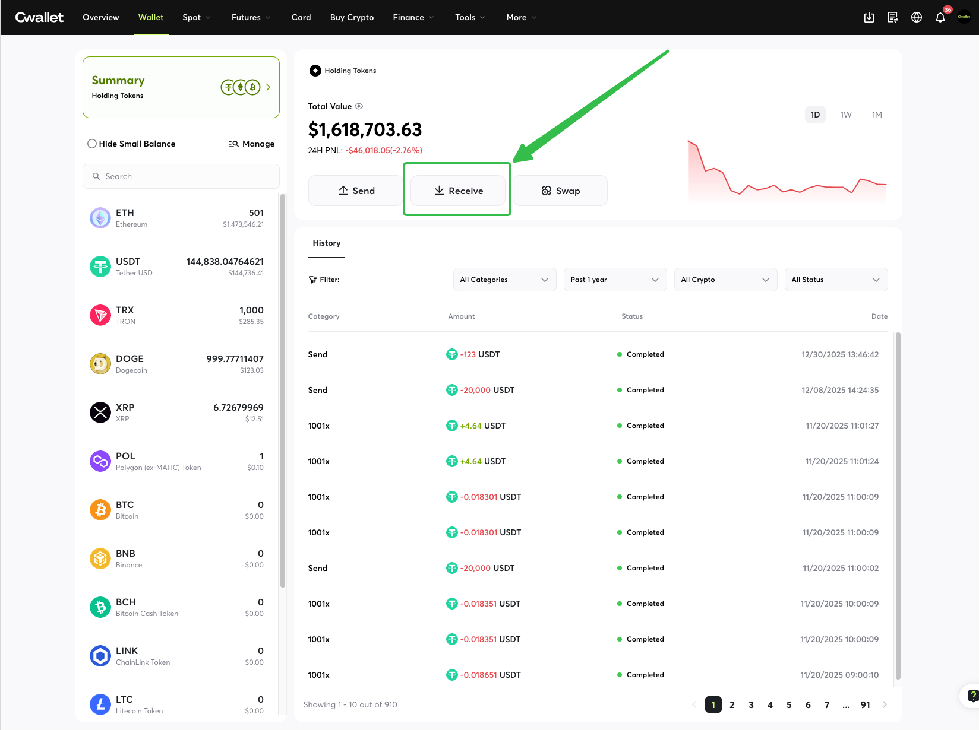Open the Futures menu
The height and width of the screenshot is (730, 979).
point(251,17)
